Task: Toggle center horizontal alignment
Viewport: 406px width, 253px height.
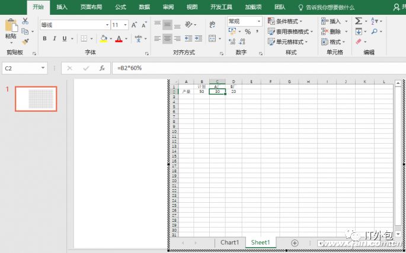Action: tap(167, 39)
